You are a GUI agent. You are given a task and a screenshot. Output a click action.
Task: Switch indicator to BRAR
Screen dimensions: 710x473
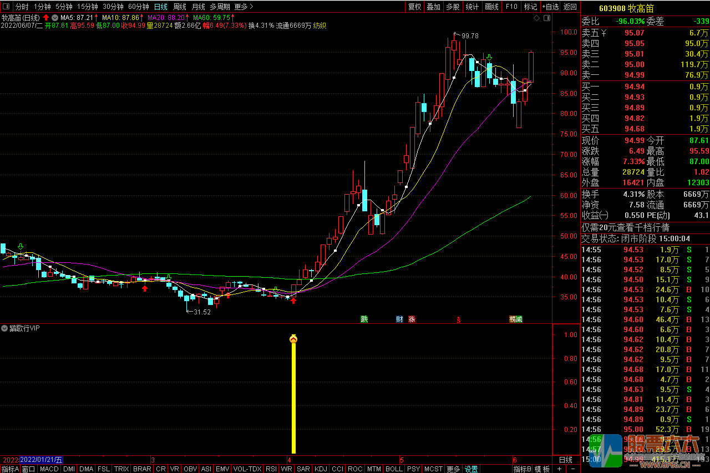[x=142, y=469]
